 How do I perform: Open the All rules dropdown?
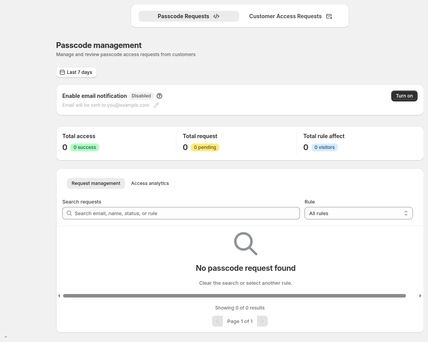(x=358, y=213)
